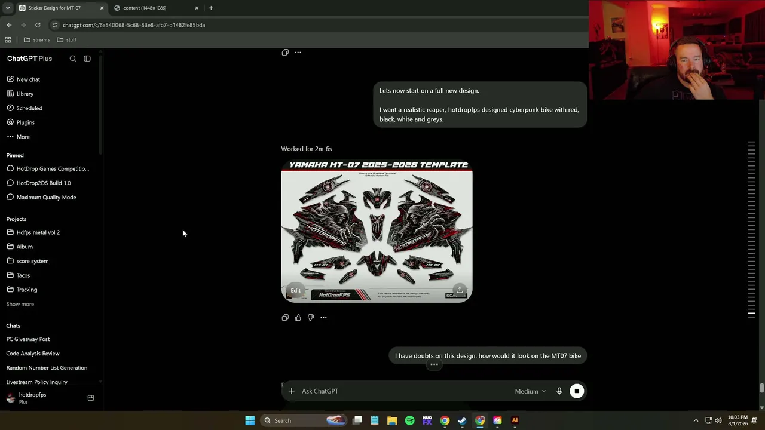Screen dimensions: 765x430
Task: Open the Yamaha MT-07 template image
Action: click(x=377, y=231)
